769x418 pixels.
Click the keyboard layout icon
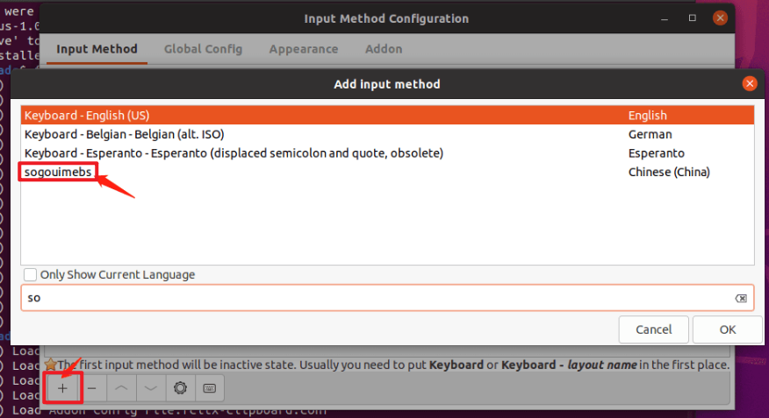coord(211,387)
